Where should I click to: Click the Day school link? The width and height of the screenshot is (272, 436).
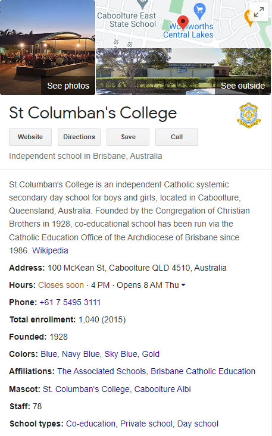point(198,424)
